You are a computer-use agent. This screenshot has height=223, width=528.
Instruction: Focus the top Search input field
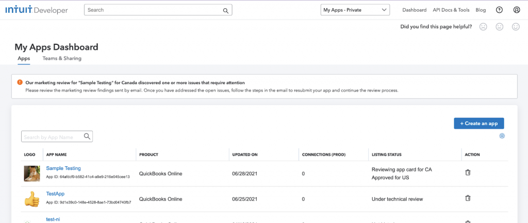[158, 10]
